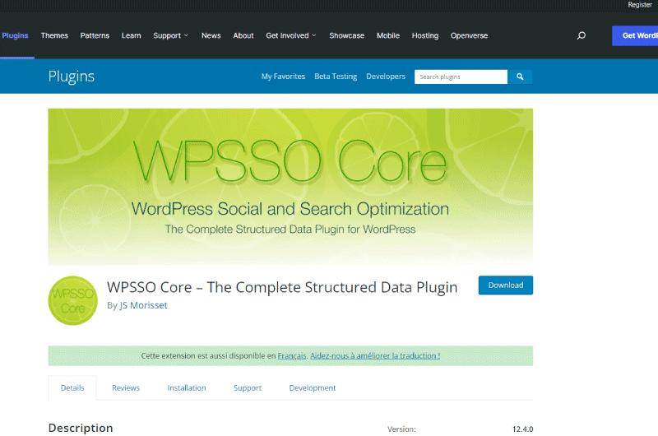
Task: Click the Plugins header title
Action: [x=72, y=77]
